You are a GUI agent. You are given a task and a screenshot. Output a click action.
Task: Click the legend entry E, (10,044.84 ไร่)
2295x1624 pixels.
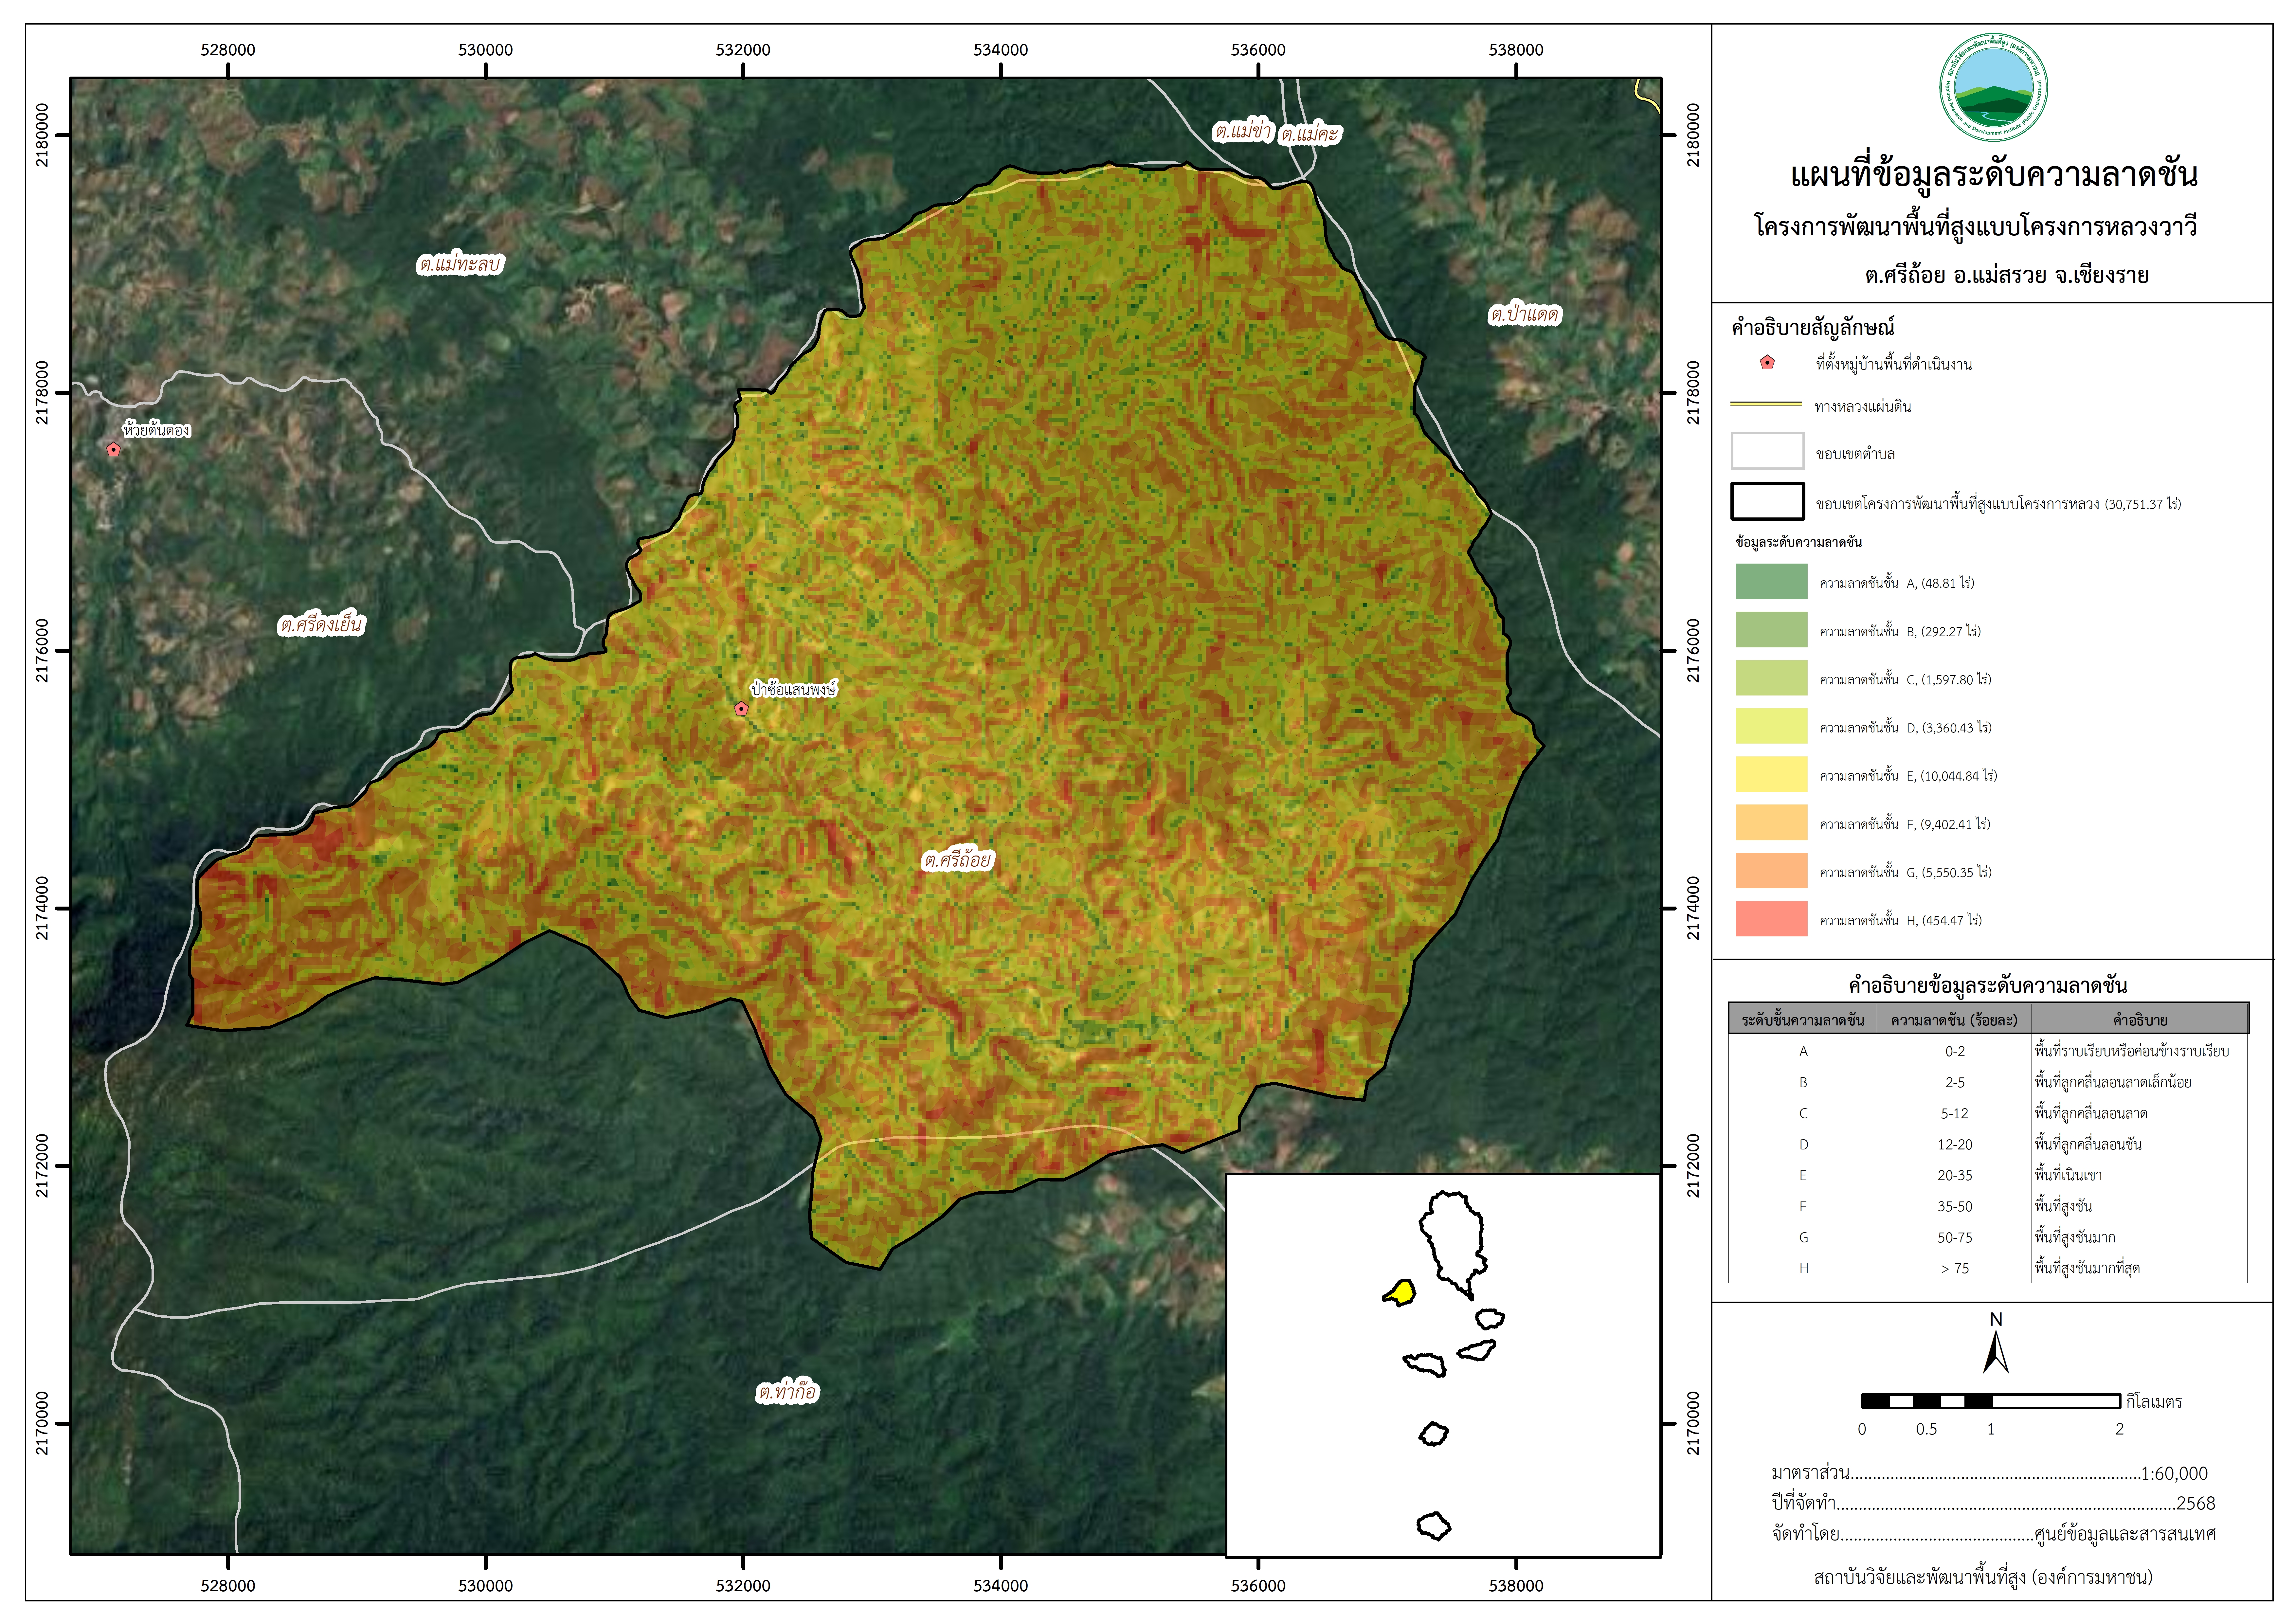point(1908,776)
